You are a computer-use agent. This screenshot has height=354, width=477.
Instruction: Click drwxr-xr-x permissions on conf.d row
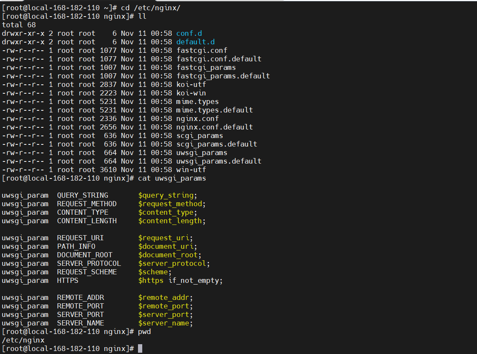[x=23, y=34]
